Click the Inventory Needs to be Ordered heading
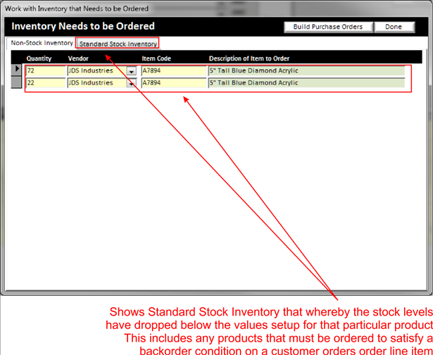433x355 pixels. click(x=83, y=26)
